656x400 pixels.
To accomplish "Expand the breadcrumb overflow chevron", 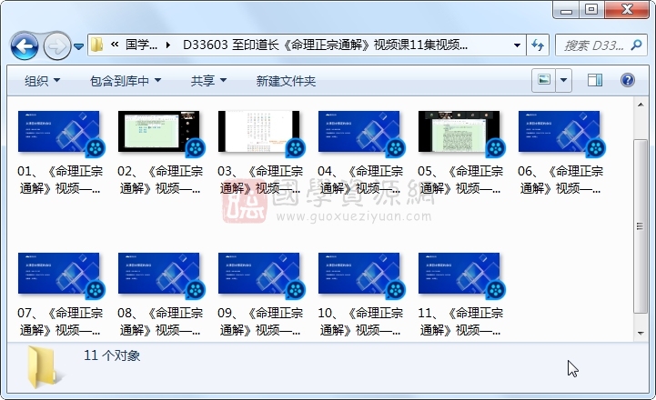I will pos(115,45).
